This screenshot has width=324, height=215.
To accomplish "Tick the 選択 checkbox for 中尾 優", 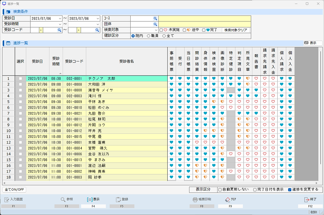I will pos(20,136).
